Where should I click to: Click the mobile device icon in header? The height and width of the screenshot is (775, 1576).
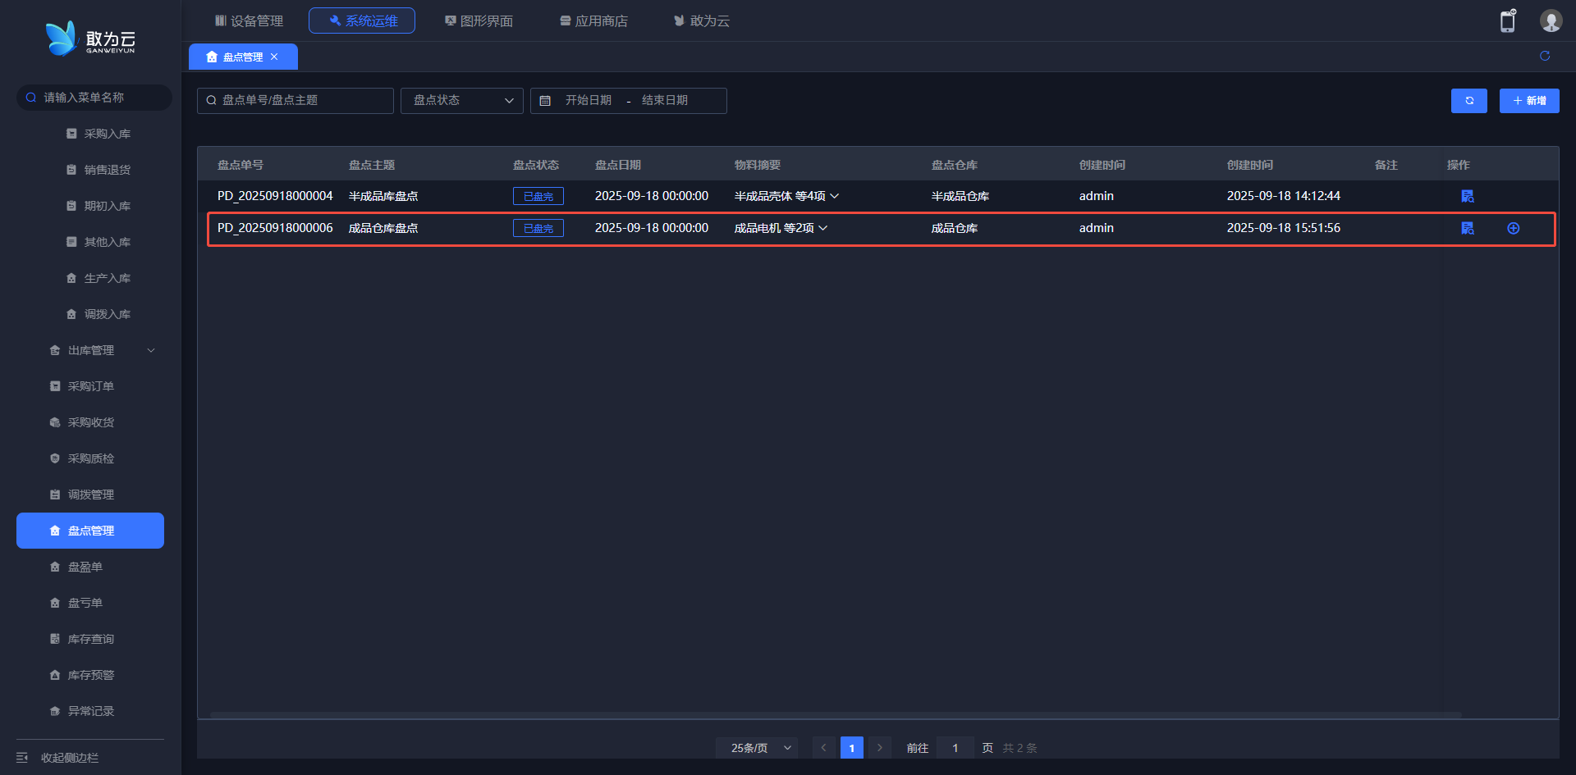(x=1508, y=21)
